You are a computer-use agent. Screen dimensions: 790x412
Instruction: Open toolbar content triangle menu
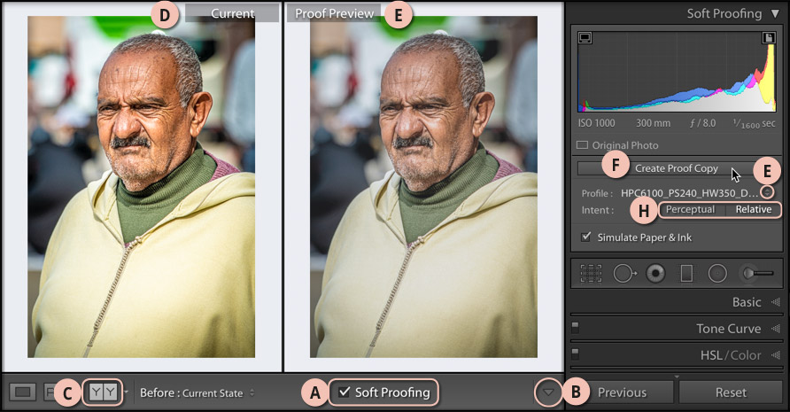(548, 392)
